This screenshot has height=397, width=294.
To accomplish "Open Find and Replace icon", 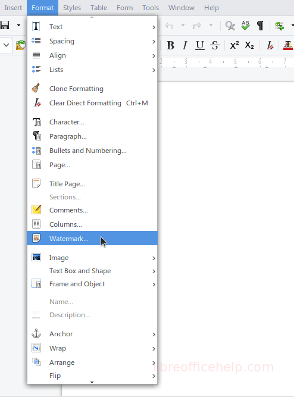I will (230, 26).
